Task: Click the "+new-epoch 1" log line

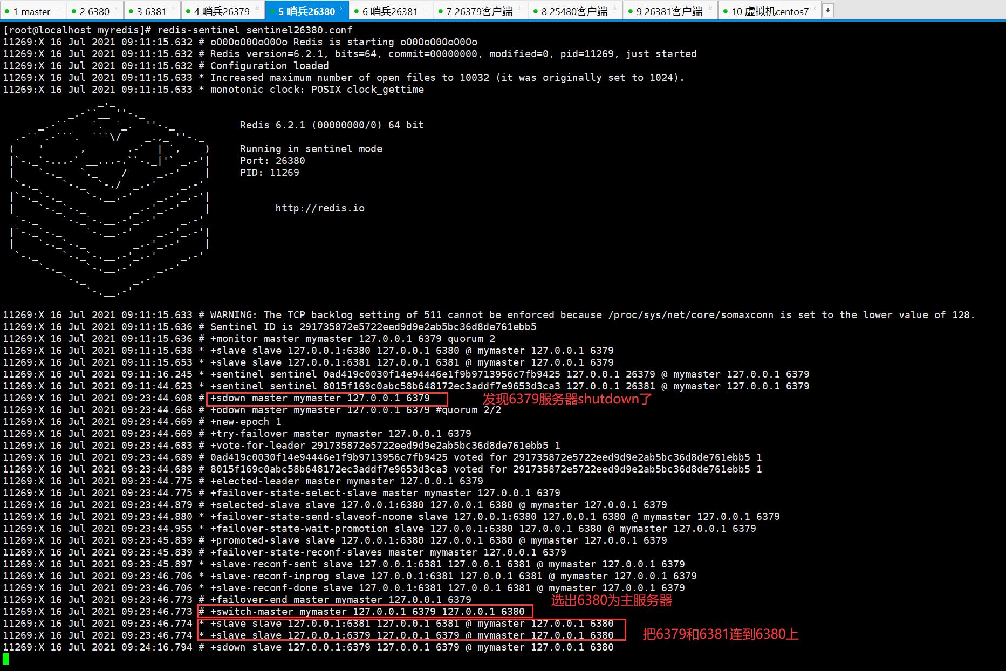Action: 142,422
